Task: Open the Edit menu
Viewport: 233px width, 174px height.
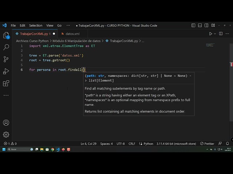Action: [23, 25]
